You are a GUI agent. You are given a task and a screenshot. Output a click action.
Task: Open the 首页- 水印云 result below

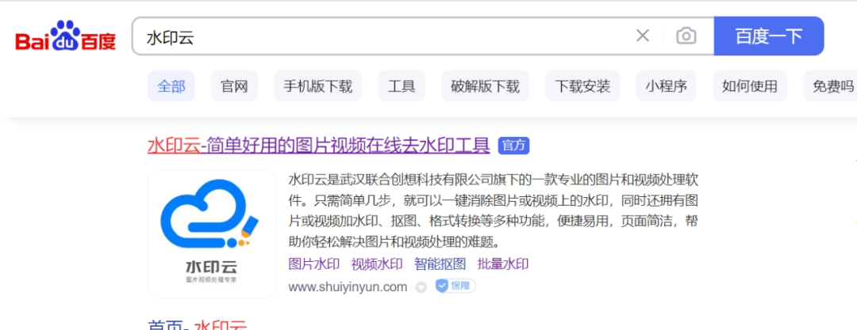(198, 324)
